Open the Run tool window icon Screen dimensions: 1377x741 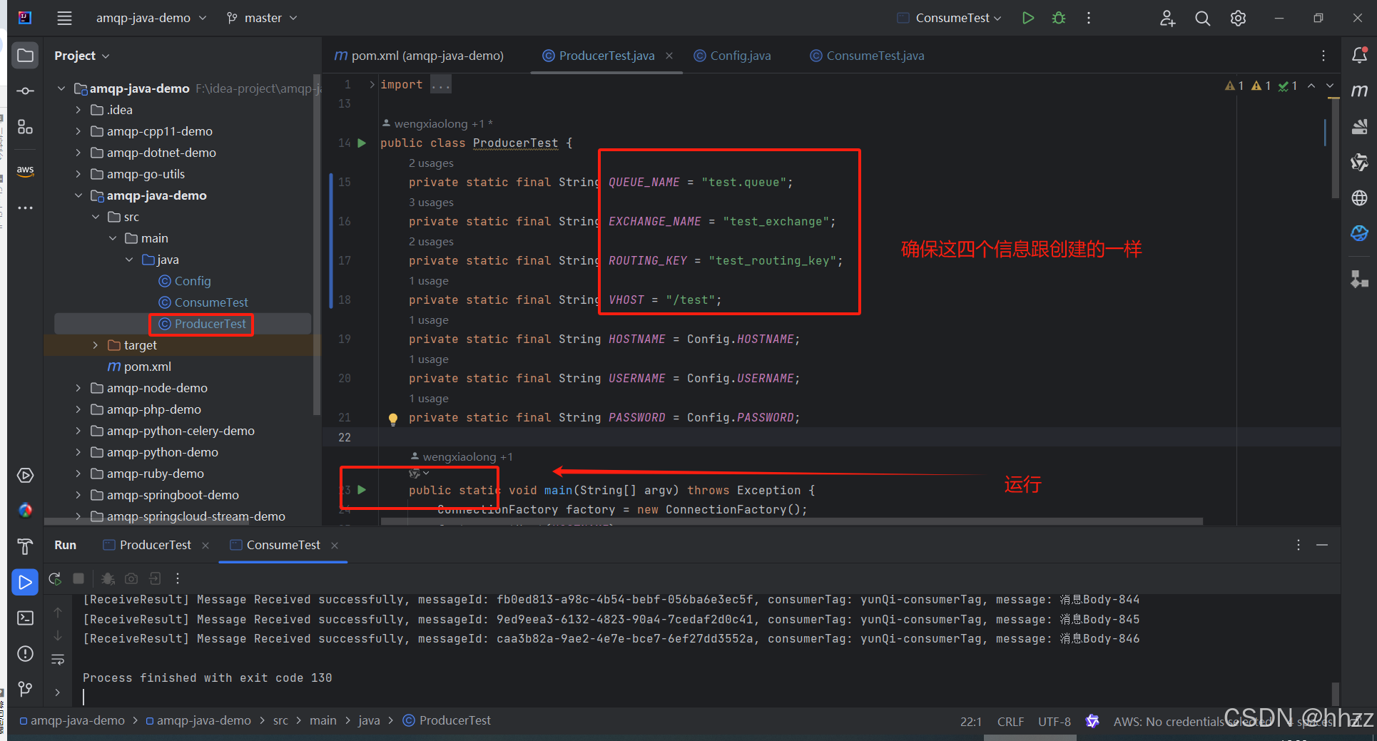[x=25, y=583]
